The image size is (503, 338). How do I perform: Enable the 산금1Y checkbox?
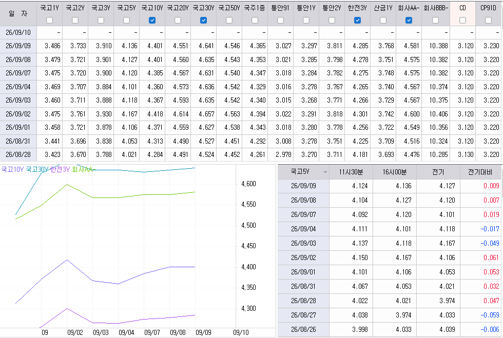coord(383,20)
